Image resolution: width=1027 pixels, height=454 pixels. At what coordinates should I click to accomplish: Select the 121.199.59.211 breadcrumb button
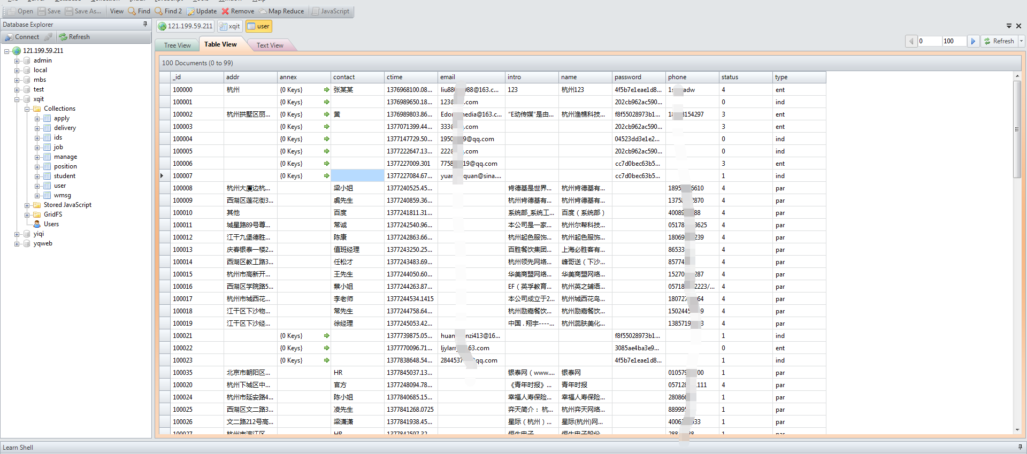click(x=186, y=26)
